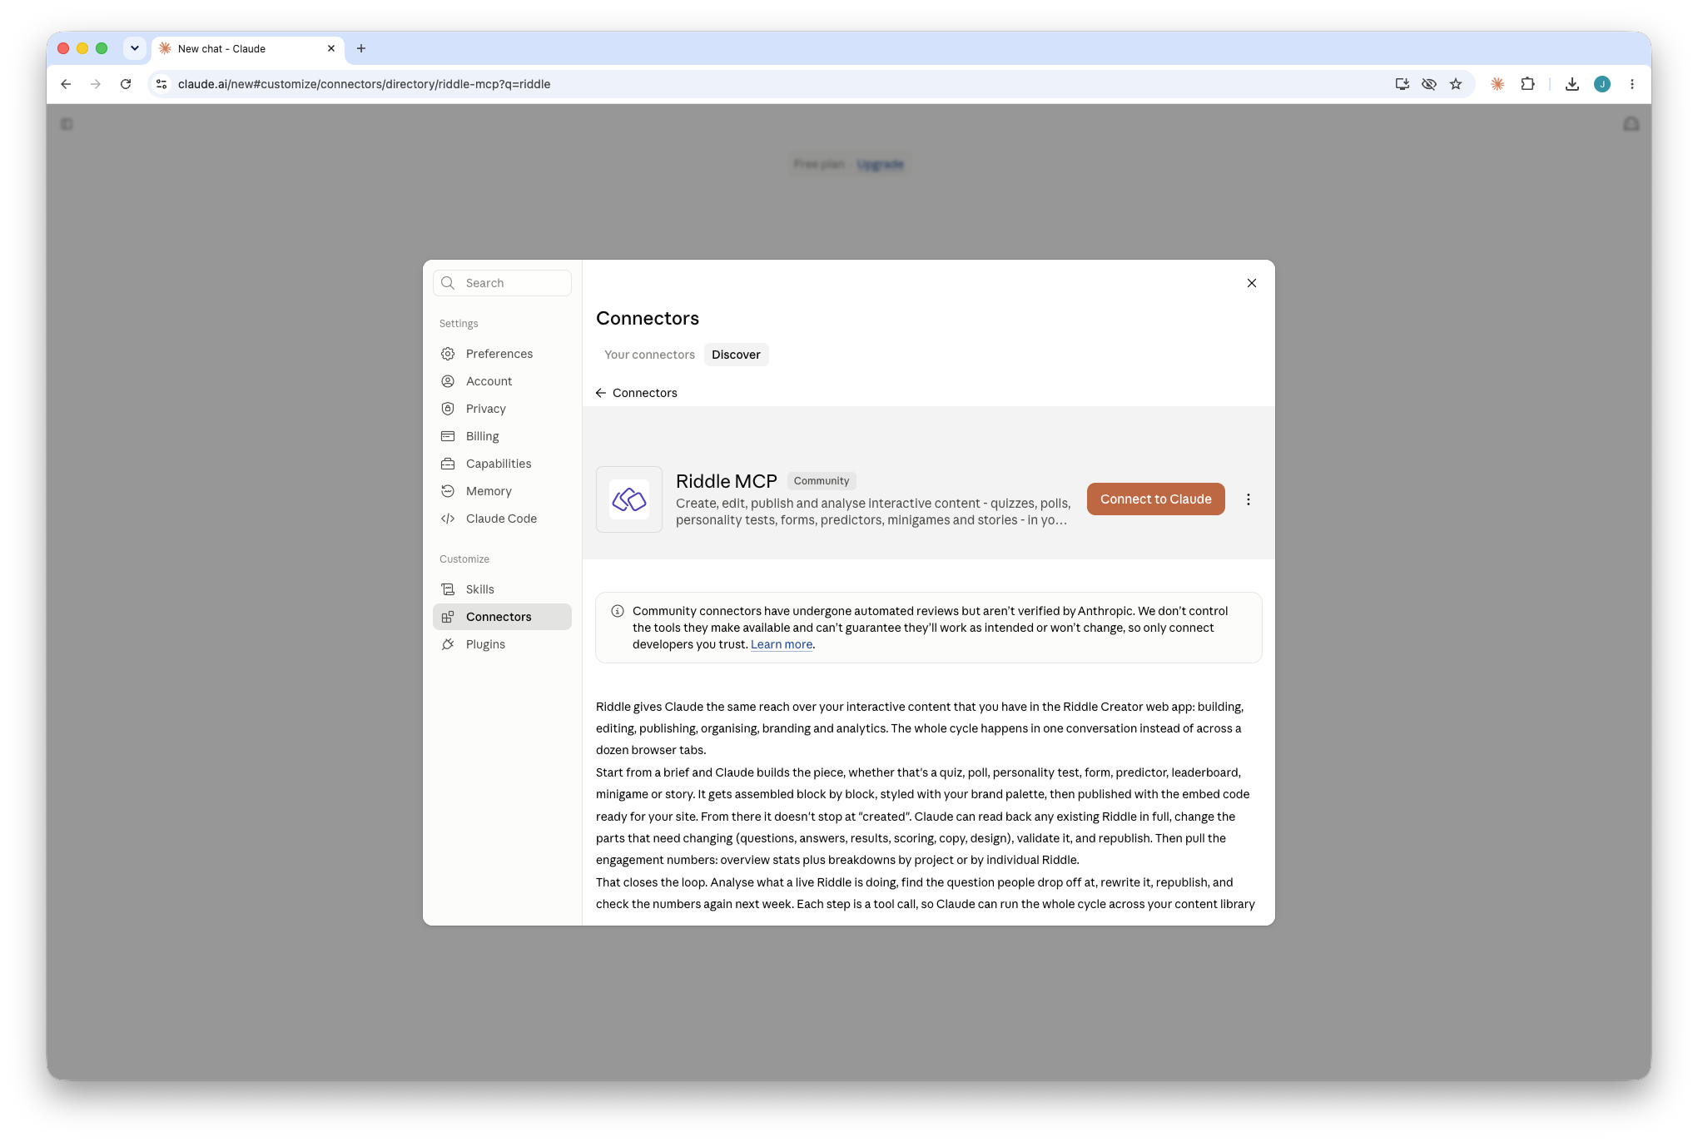Open a new browser tab
The width and height of the screenshot is (1698, 1142).
[361, 48]
